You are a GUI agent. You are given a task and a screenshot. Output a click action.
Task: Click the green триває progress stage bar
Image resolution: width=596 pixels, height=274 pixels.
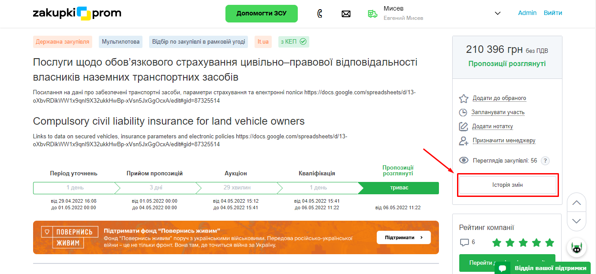tap(399, 188)
